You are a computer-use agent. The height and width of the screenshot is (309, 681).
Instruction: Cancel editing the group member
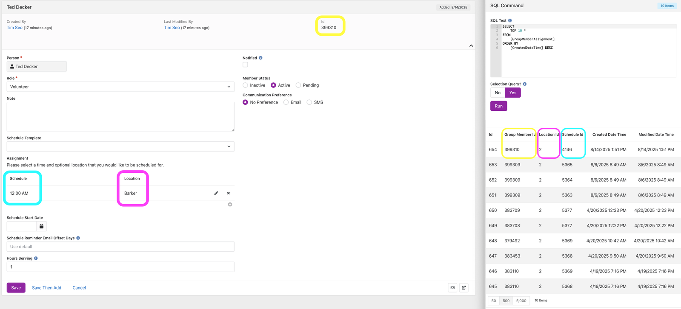(x=79, y=288)
